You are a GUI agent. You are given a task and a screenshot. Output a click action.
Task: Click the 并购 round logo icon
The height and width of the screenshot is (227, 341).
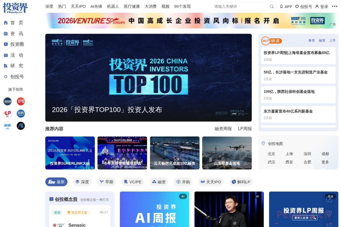21,113
